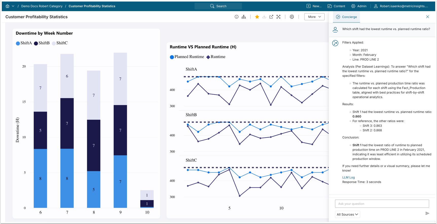The image size is (437, 224).
Task: Click the ShiftC legend color swatch
Action: (x=54, y=43)
